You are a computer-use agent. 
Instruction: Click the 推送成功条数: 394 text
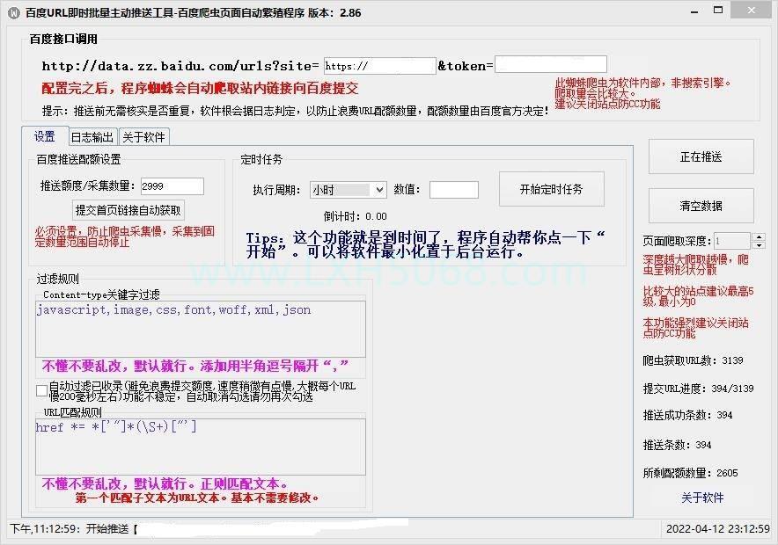point(687,415)
